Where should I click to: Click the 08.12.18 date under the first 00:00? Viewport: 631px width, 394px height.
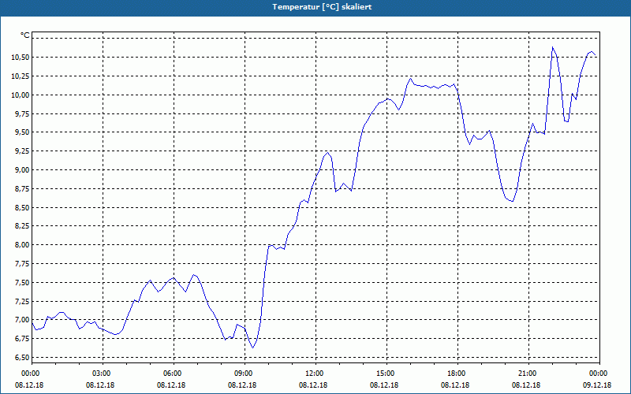pos(29,385)
